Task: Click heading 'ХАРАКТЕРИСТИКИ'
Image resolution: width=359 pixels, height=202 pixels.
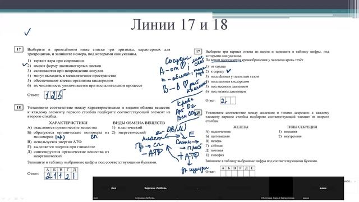Action: (x=68, y=123)
